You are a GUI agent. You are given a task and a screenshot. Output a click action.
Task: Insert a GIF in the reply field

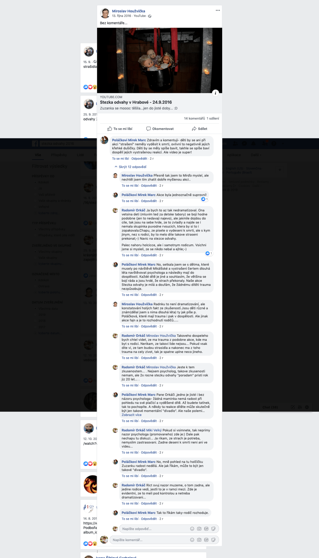(x=206, y=529)
